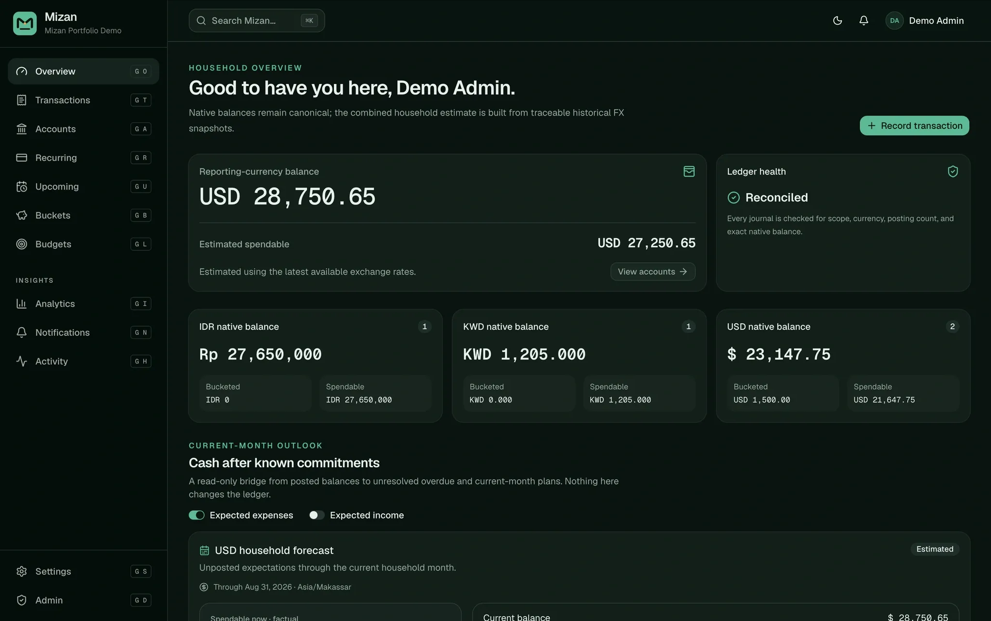This screenshot has height=621, width=991.
Task: Click the Estimated badge on forecast
Action: point(935,549)
